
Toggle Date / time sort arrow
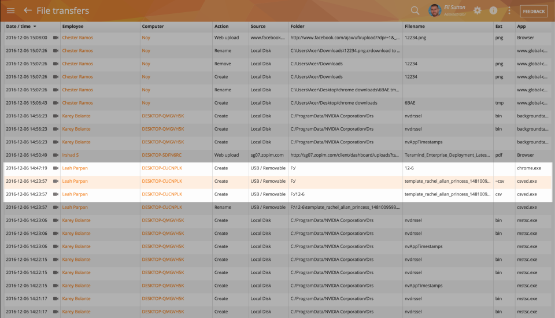tap(35, 27)
